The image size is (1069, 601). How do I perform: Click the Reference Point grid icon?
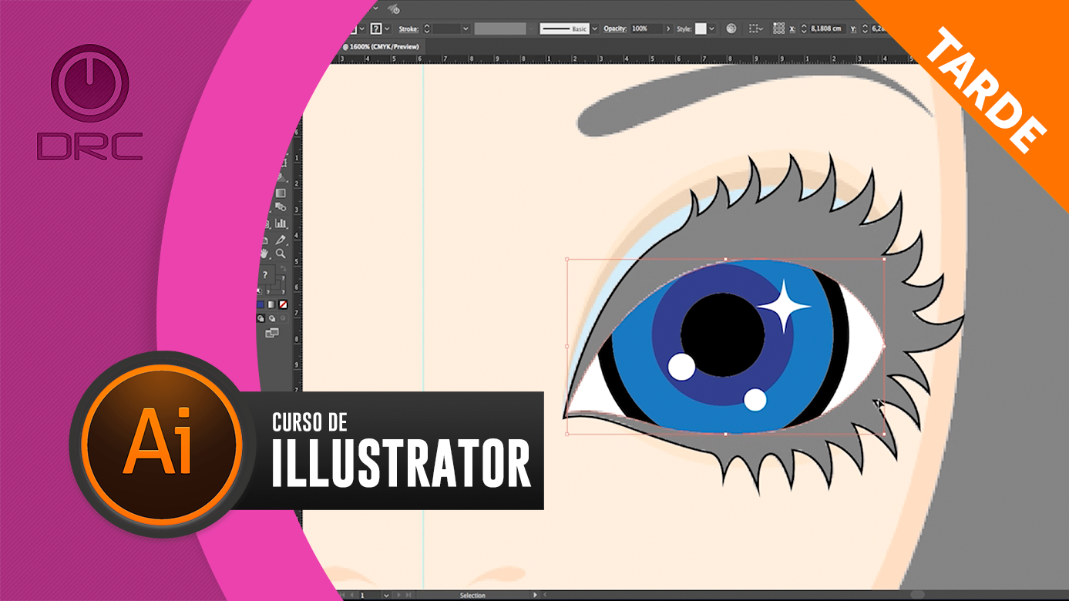[x=778, y=28]
